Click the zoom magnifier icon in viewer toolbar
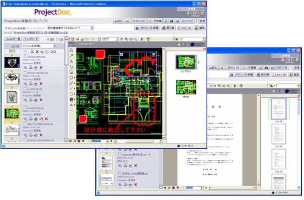The height and width of the screenshot is (200, 304). point(126,39)
